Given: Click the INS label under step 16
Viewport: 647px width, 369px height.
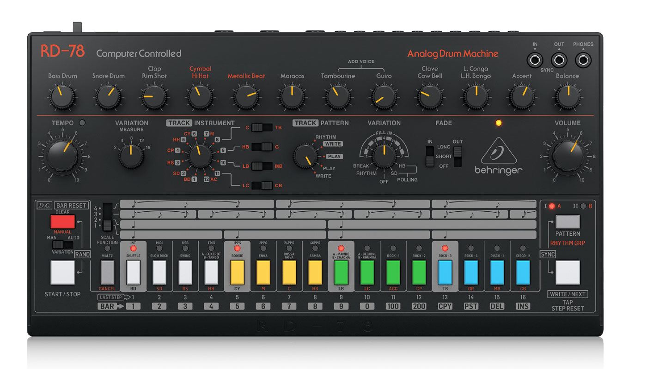Looking at the screenshot, I should [523, 306].
